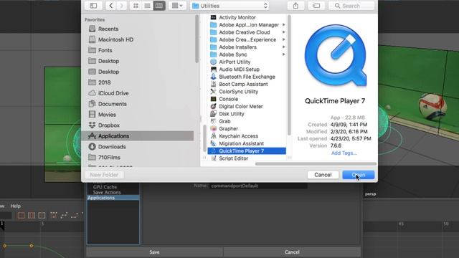Select Activity Monitor in Utilities list
The width and height of the screenshot is (459, 258).
[237, 17]
